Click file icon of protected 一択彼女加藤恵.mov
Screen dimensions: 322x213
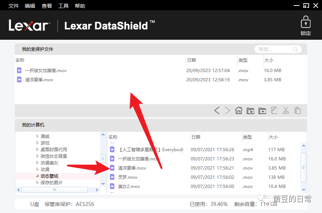tap(19, 70)
